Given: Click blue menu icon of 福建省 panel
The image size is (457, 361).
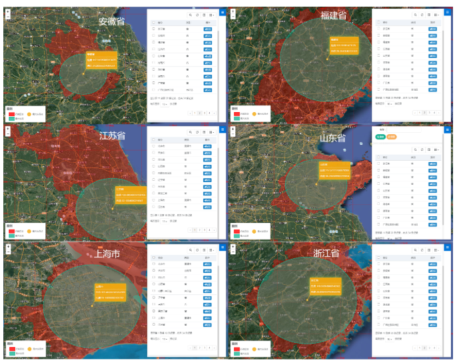Looking at the screenshot, I should point(448,12).
